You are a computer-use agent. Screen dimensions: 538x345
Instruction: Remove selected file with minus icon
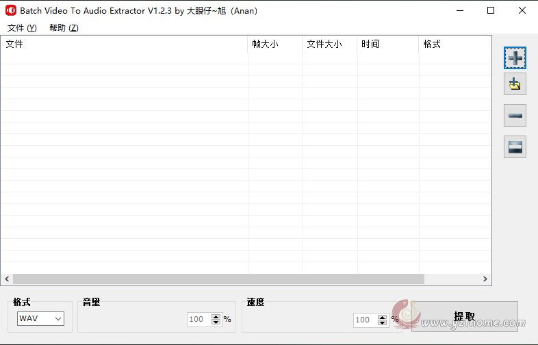coord(515,116)
